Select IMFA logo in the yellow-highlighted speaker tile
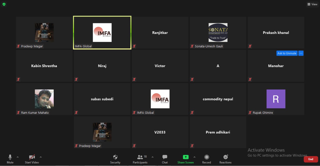 [102, 32]
